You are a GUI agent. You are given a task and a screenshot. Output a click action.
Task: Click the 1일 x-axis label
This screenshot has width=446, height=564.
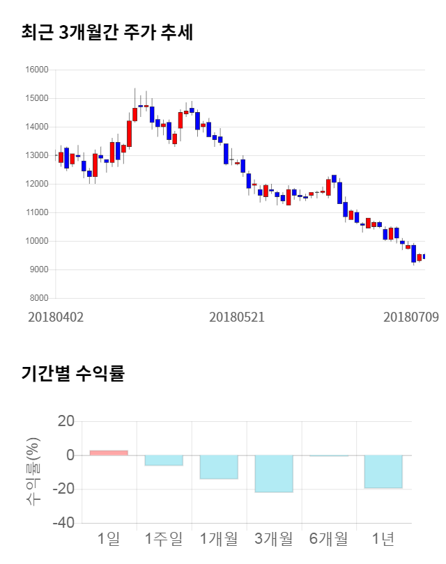[109, 539]
